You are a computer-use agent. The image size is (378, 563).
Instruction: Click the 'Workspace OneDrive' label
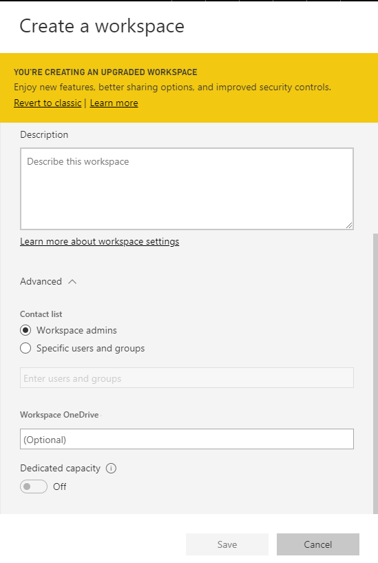point(59,415)
